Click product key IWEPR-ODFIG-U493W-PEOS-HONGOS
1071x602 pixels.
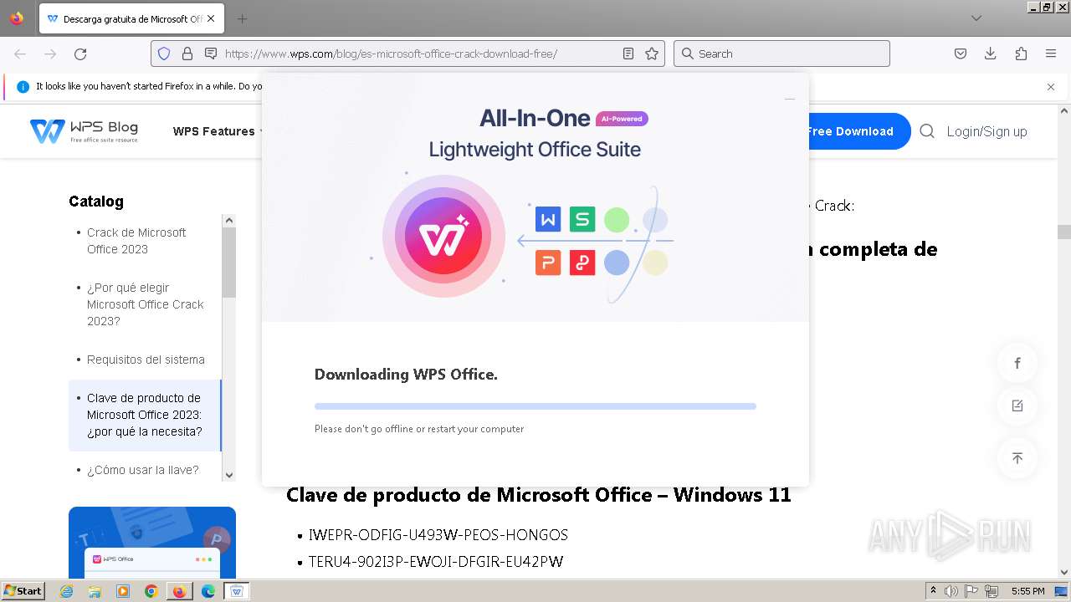point(438,535)
